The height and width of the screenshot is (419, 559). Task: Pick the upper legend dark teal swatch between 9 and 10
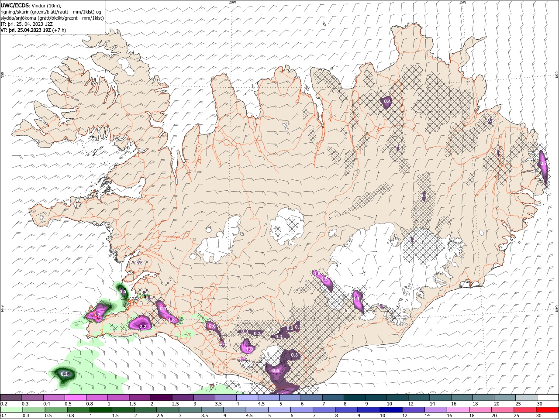pos(376,398)
